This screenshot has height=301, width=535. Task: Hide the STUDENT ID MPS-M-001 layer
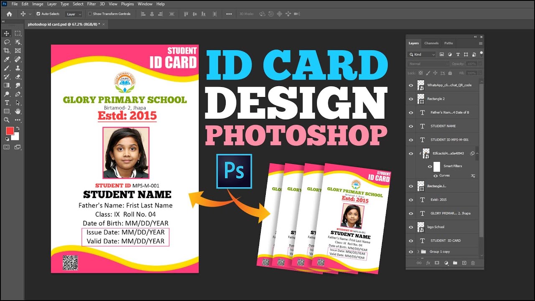coord(411,140)
